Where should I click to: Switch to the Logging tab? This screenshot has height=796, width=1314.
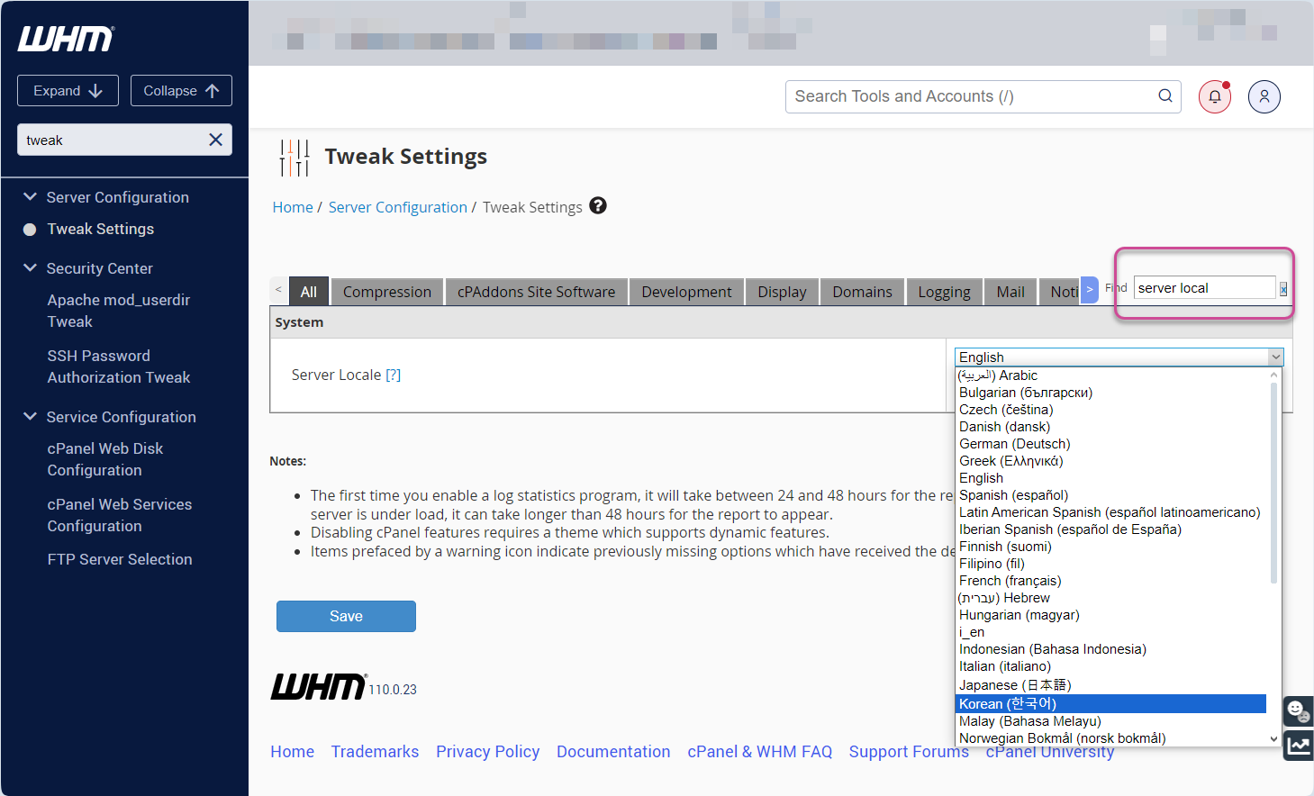tap(944, 292)
